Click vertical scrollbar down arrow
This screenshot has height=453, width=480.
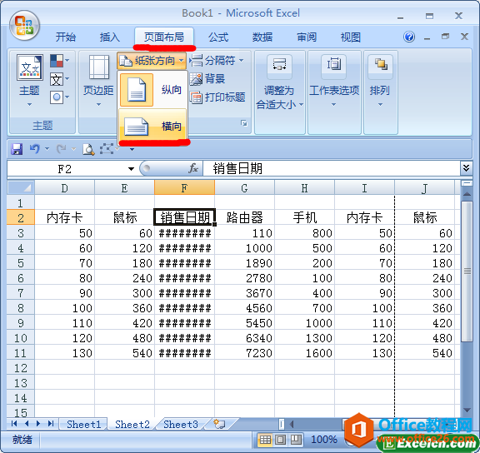[x=467, y=411]
